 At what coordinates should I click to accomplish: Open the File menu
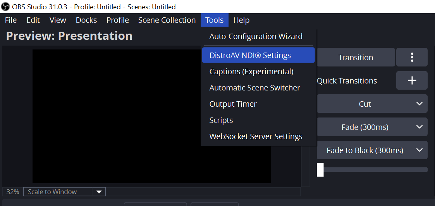(11, 20)
